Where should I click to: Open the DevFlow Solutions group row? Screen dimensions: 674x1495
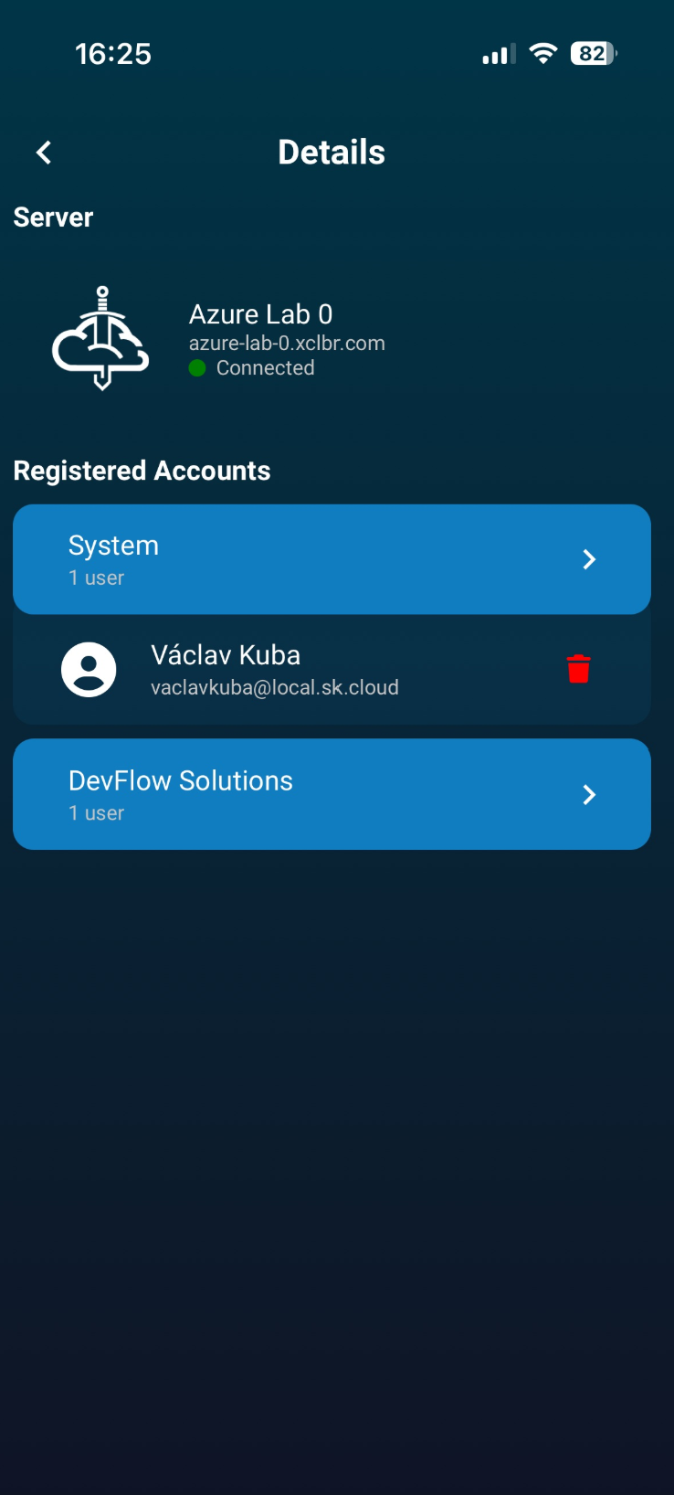click(x=332, y=794)
